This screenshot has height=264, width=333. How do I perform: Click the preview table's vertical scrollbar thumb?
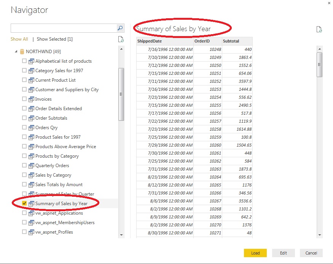coord(320,65)
